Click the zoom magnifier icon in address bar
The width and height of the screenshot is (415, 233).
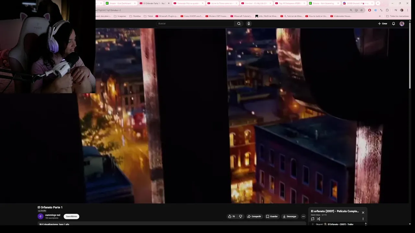(351, 10)
